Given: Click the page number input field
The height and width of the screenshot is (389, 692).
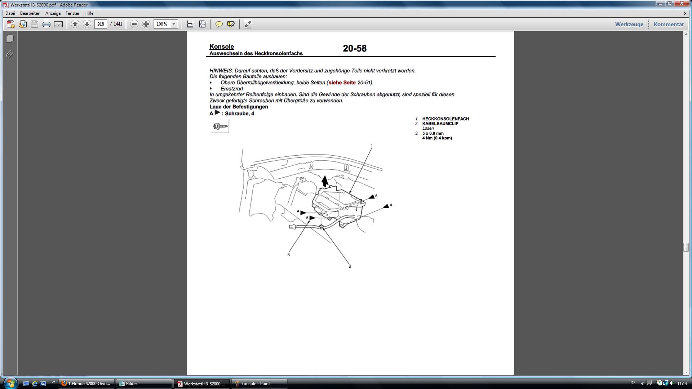Looking at the screenshot, I should [x=101, y=24].
